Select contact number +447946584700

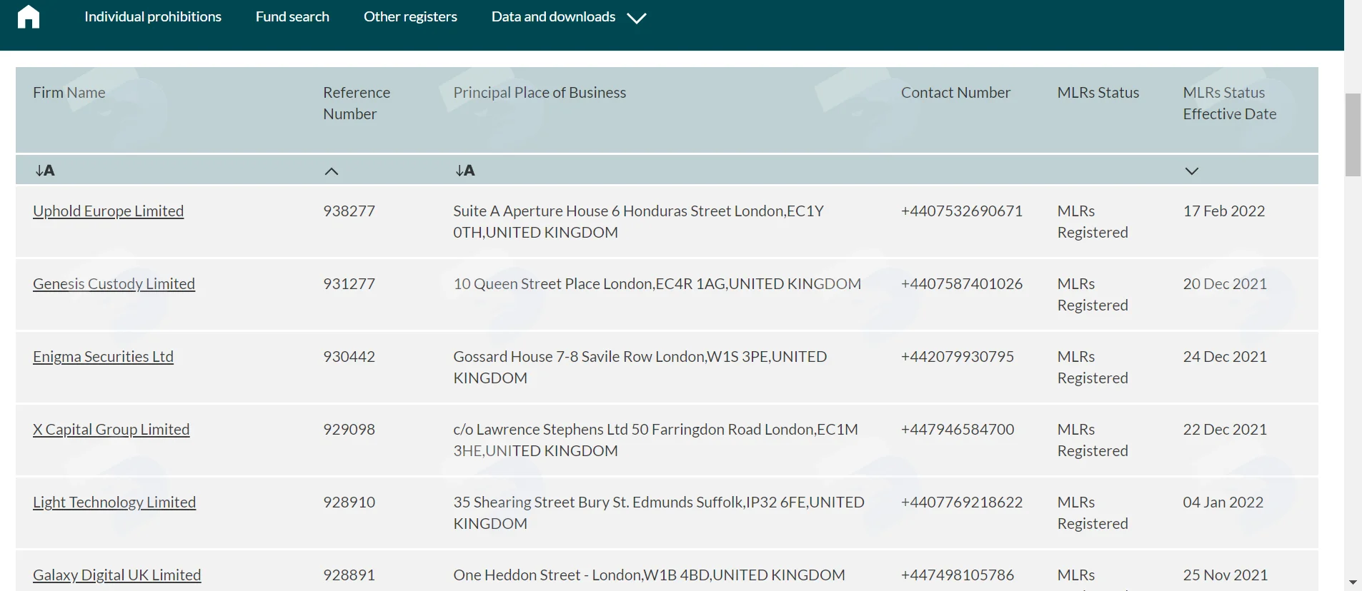tap(958, 430)
